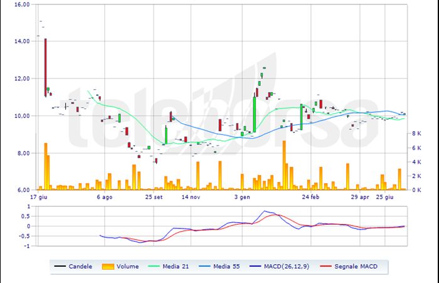Click the 14,00 price axis label
This screenshot has width=439, height=283.
coord(22,41)
